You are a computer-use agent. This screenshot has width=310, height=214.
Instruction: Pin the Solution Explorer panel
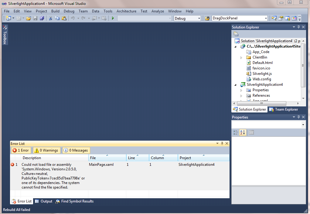[299, 27]
